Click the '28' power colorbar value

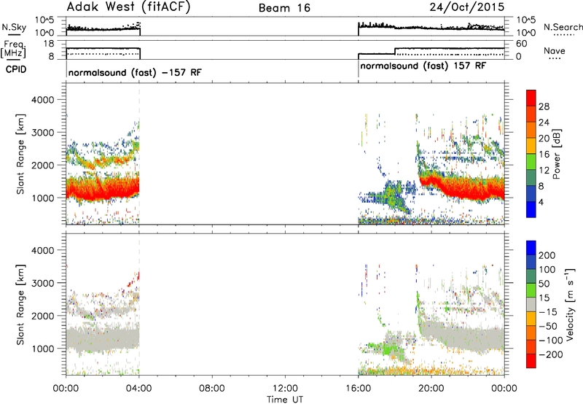(544, 106)
